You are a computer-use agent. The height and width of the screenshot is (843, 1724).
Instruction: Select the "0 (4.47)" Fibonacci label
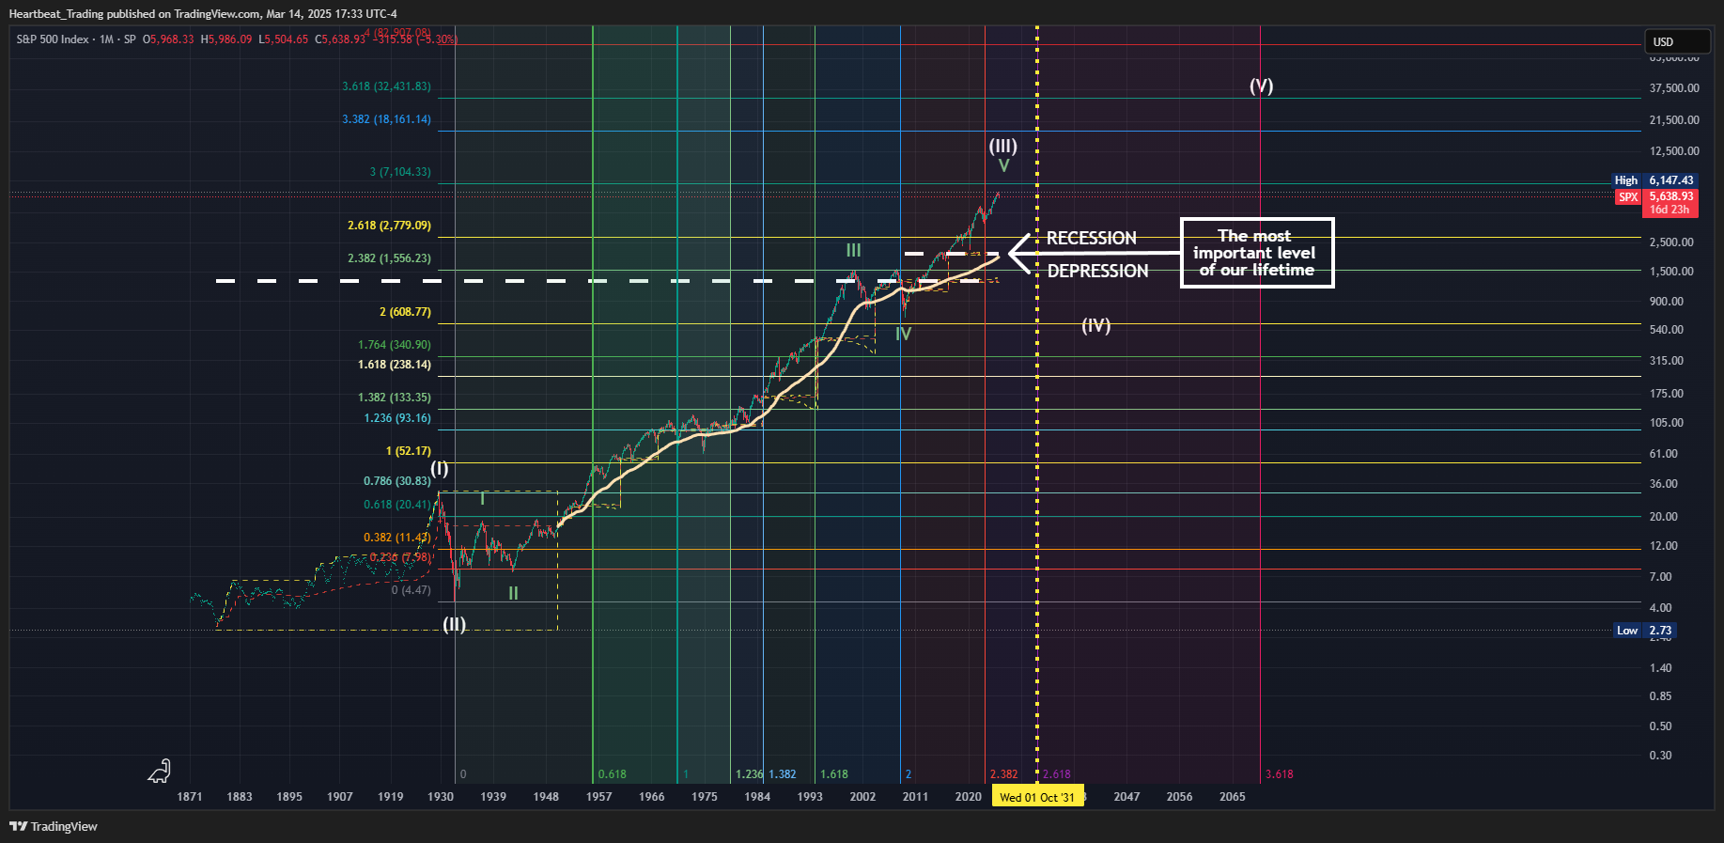coord(412,590)
